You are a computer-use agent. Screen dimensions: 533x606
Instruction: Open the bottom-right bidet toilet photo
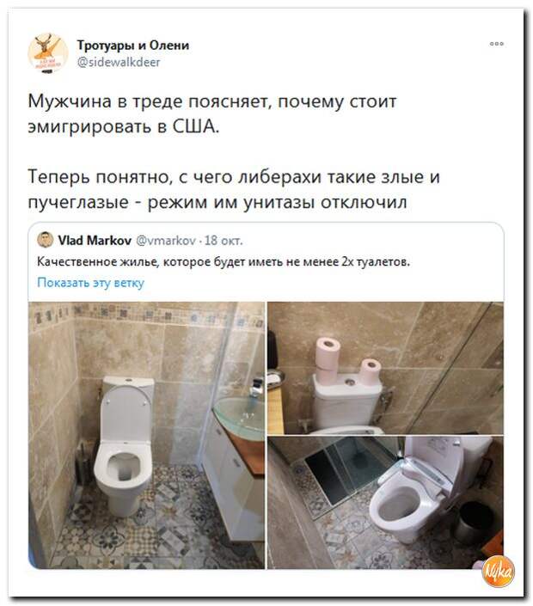tap(385, 503)
